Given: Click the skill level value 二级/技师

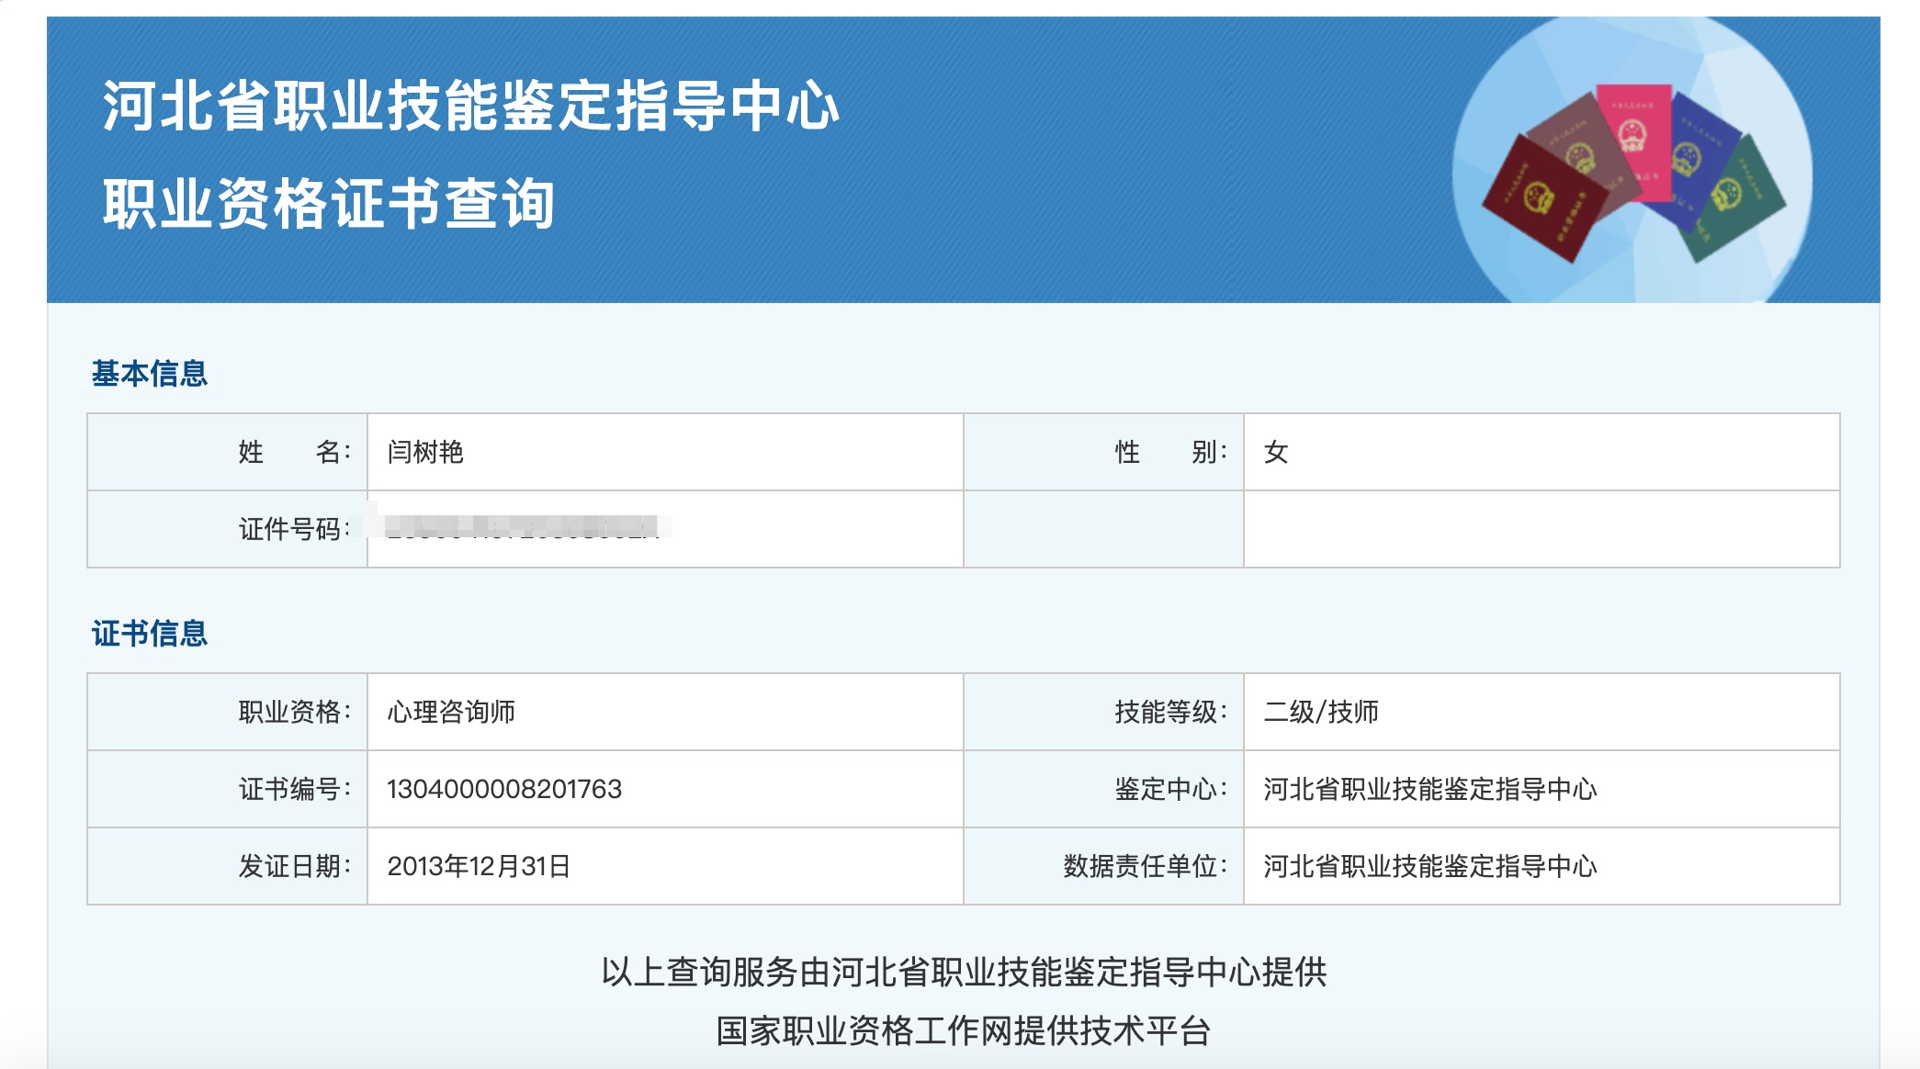Looking at the screenshot, I should coord(1321,712).
